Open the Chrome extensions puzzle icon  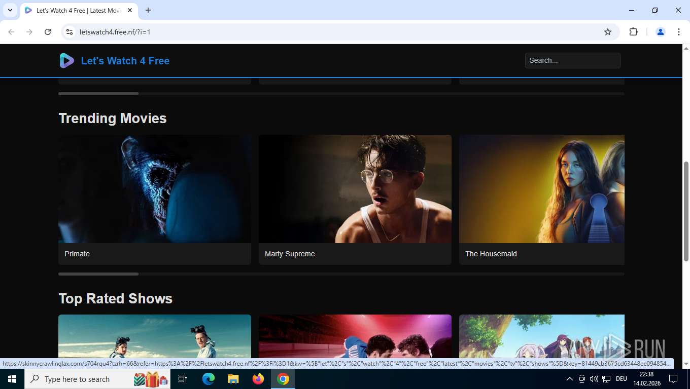[633, 32]
